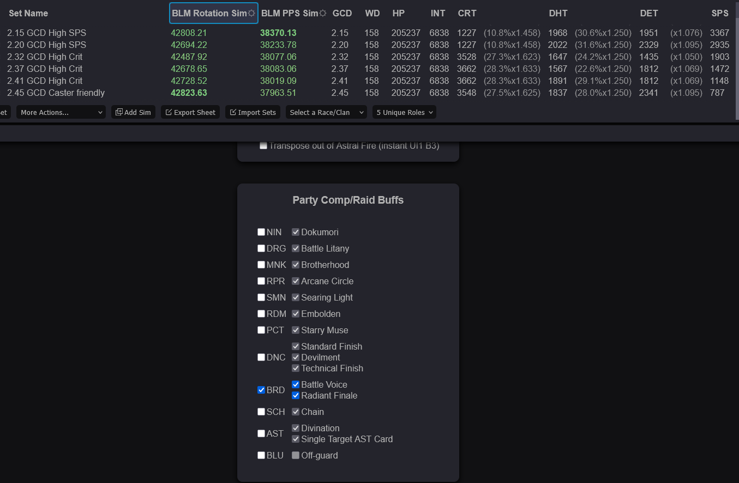Toggle the Arcane Circle buff checkbox
739x483 pixels.
[296, 281]
